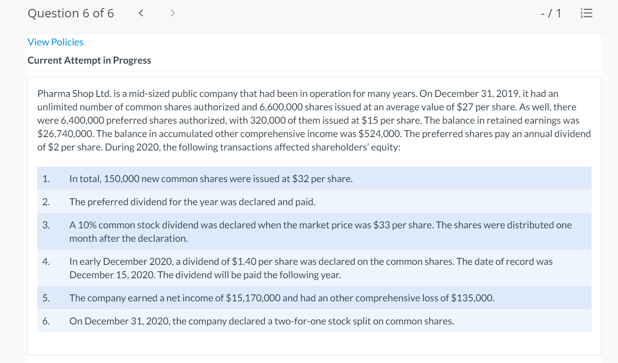The width and height of the screenshot is (618, 363).
Task: Select transaction 6 about the two-for-one stock split
Action: click(261, 321)
